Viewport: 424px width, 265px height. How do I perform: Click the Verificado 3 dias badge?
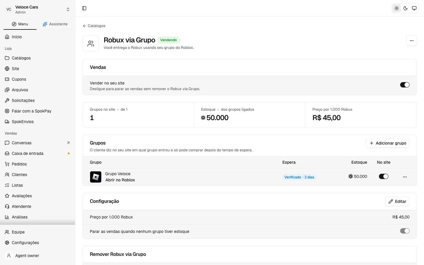pos(299,177)
